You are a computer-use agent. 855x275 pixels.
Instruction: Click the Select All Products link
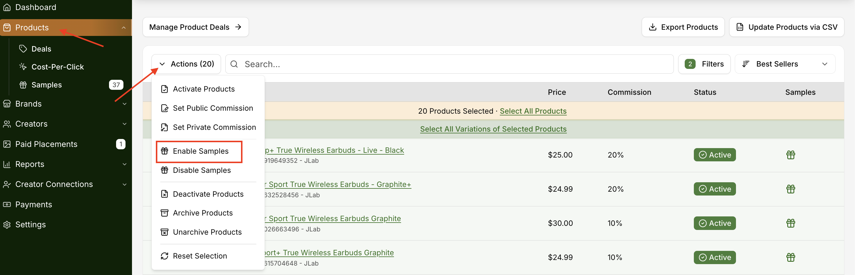tap(533, 111)
